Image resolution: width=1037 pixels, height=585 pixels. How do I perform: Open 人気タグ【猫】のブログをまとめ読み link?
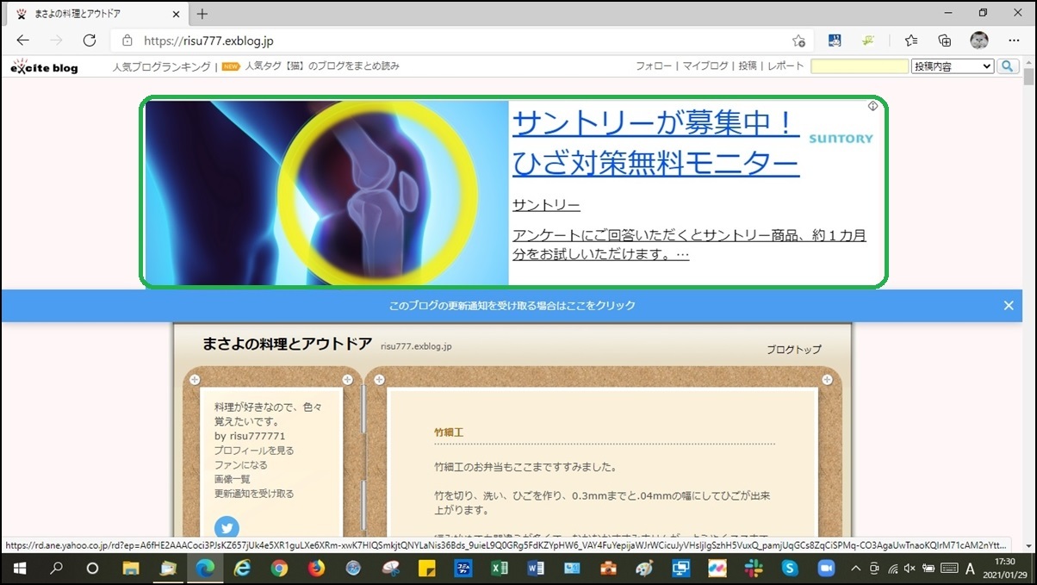pyautogui.click(x=322, y=66)
